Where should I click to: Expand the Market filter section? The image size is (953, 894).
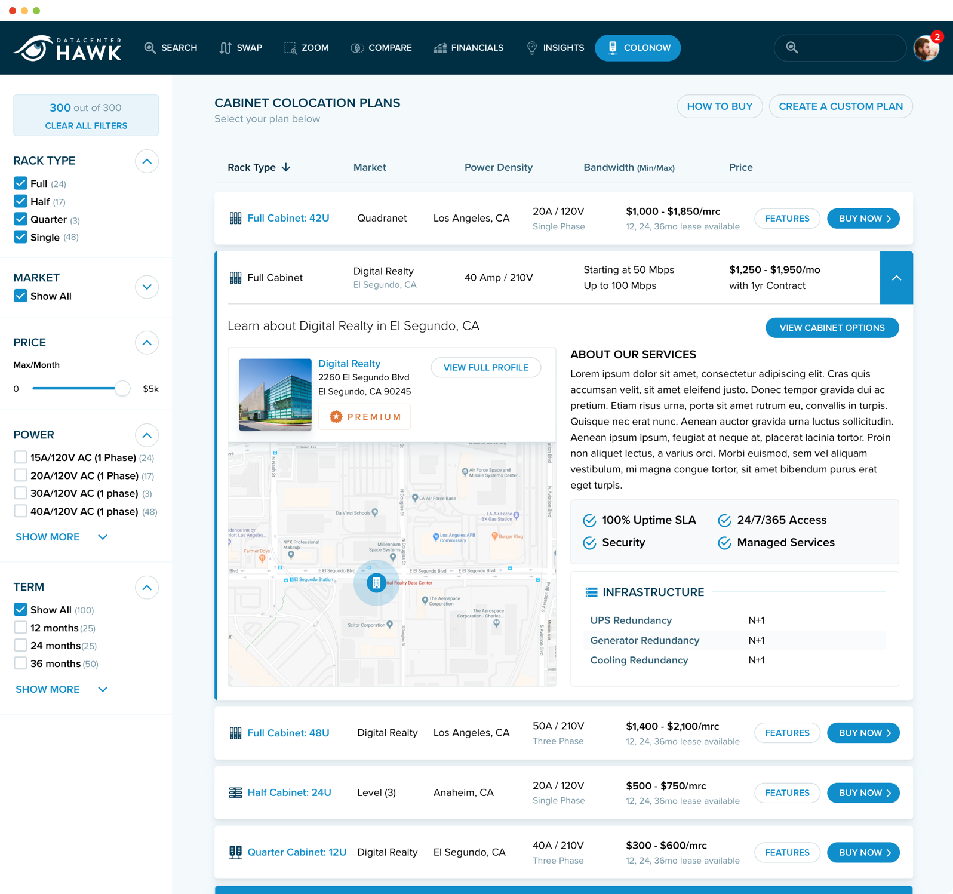point(147,287)
